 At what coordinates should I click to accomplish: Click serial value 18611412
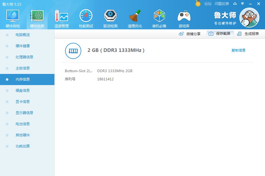pyautogui.click(x=105, y=79)
